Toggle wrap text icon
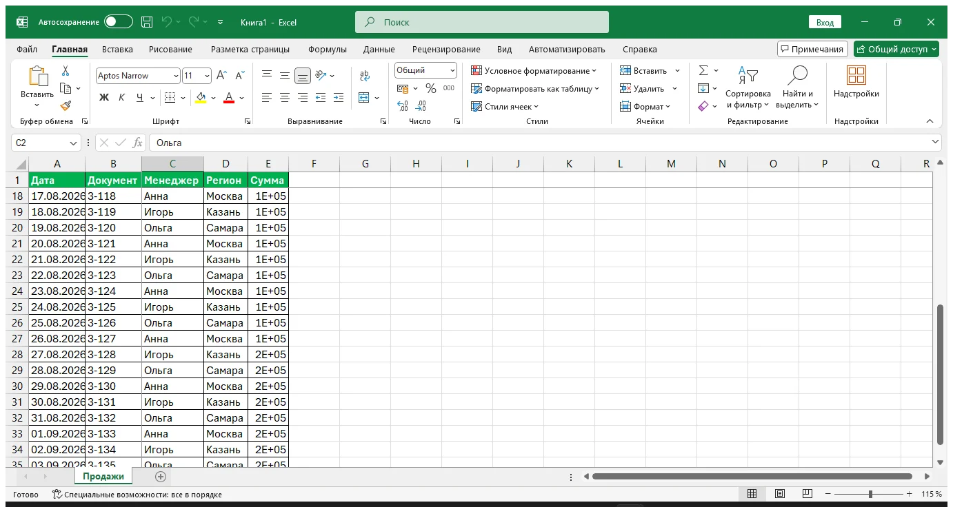Viewport: 953px width, 507px height. tap(365, 76)
